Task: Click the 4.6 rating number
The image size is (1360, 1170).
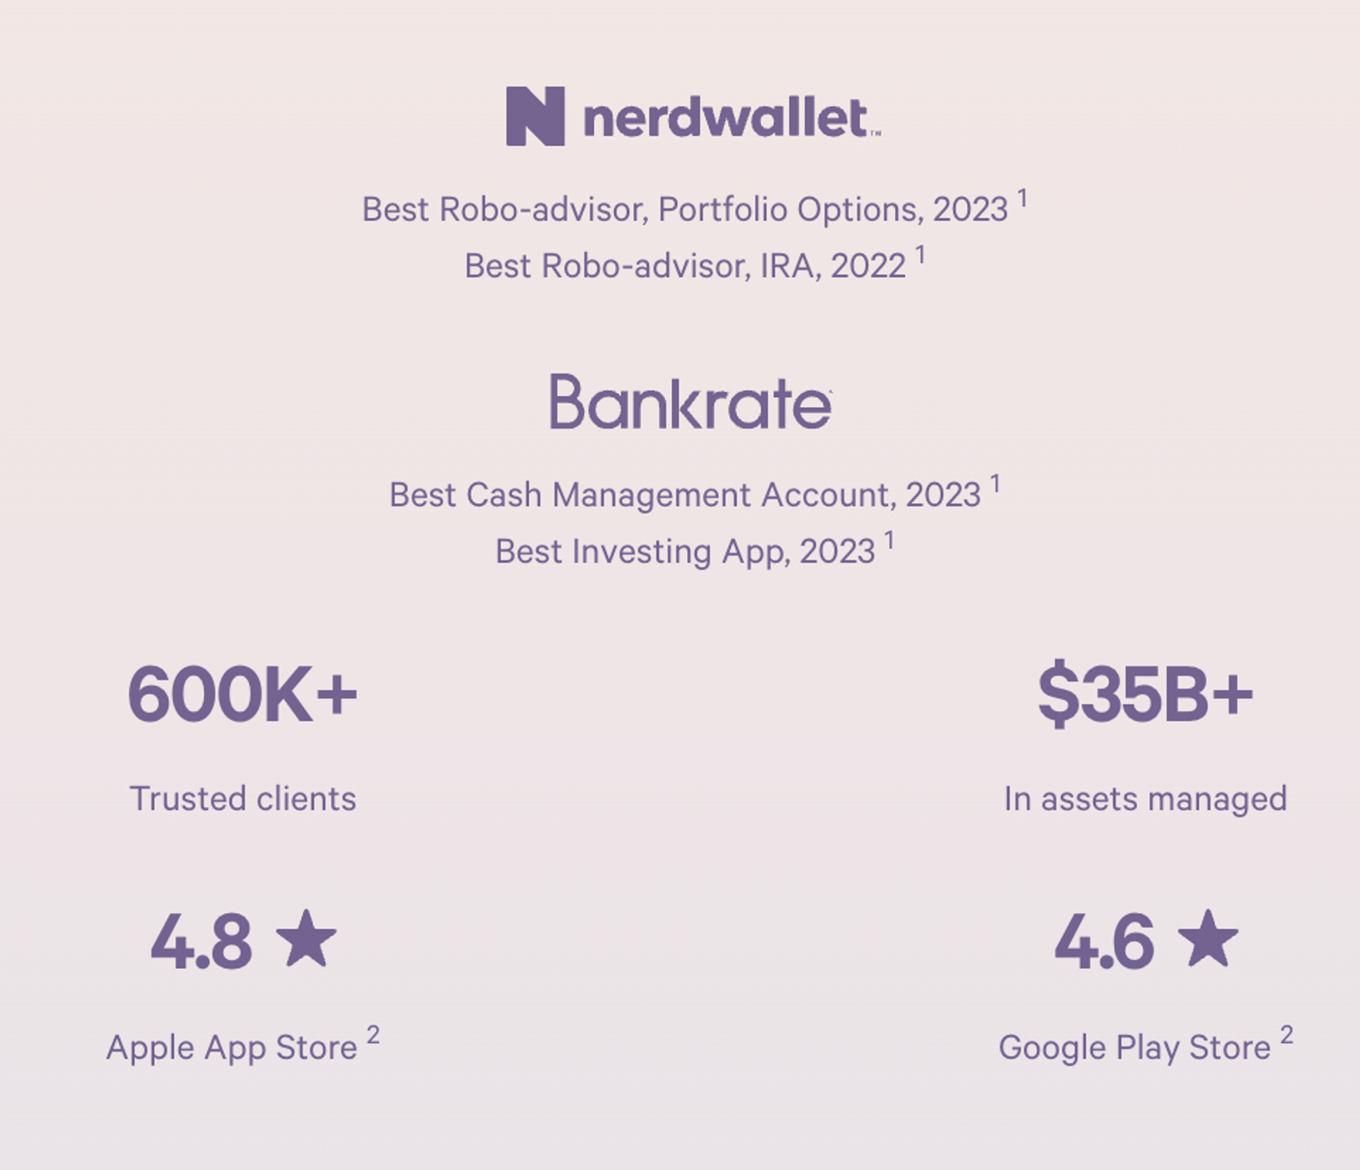Action: (x=1104, y=943)
